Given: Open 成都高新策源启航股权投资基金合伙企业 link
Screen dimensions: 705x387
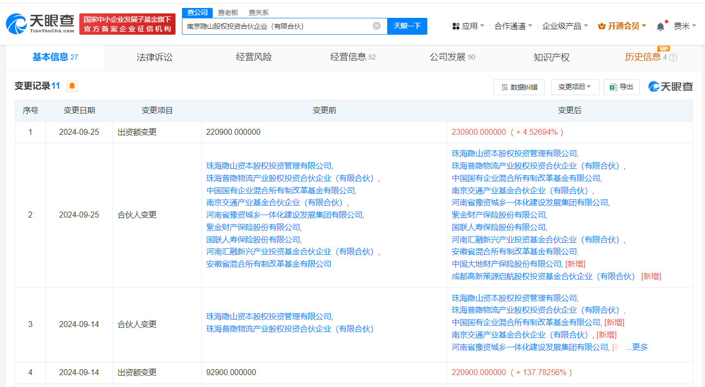Looking at the screenshot, I should [543, 276].
